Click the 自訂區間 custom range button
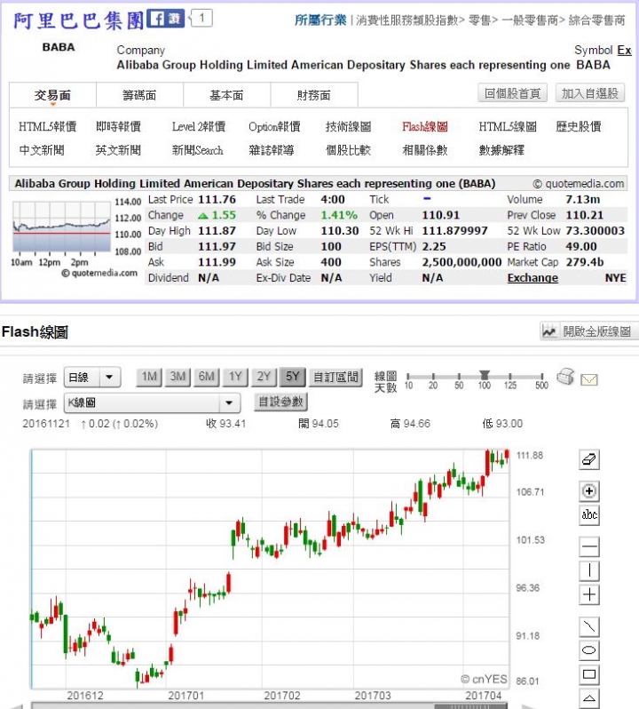 pos(335,377)
